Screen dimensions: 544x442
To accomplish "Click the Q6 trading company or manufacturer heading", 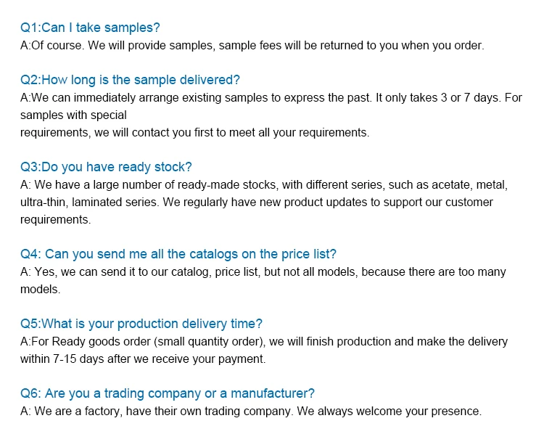I will pos(168,393).
